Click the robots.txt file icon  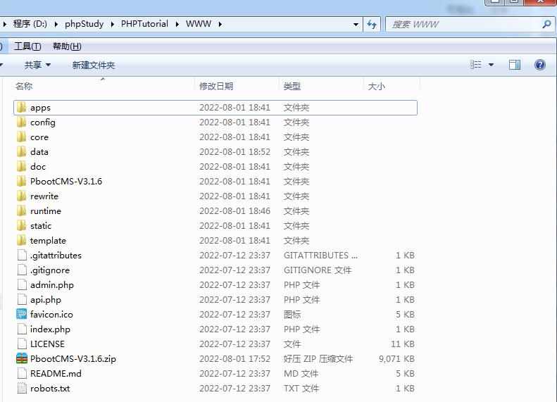pyautogui.click(x=22, y=388)
